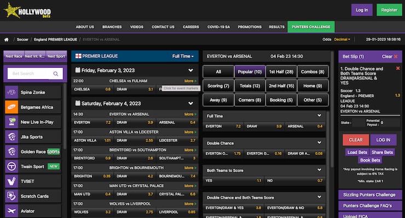The width and height of the screenshot is (405, 218).
Task: Select the Totals (12) filter
Action: (x=250, y=86)
